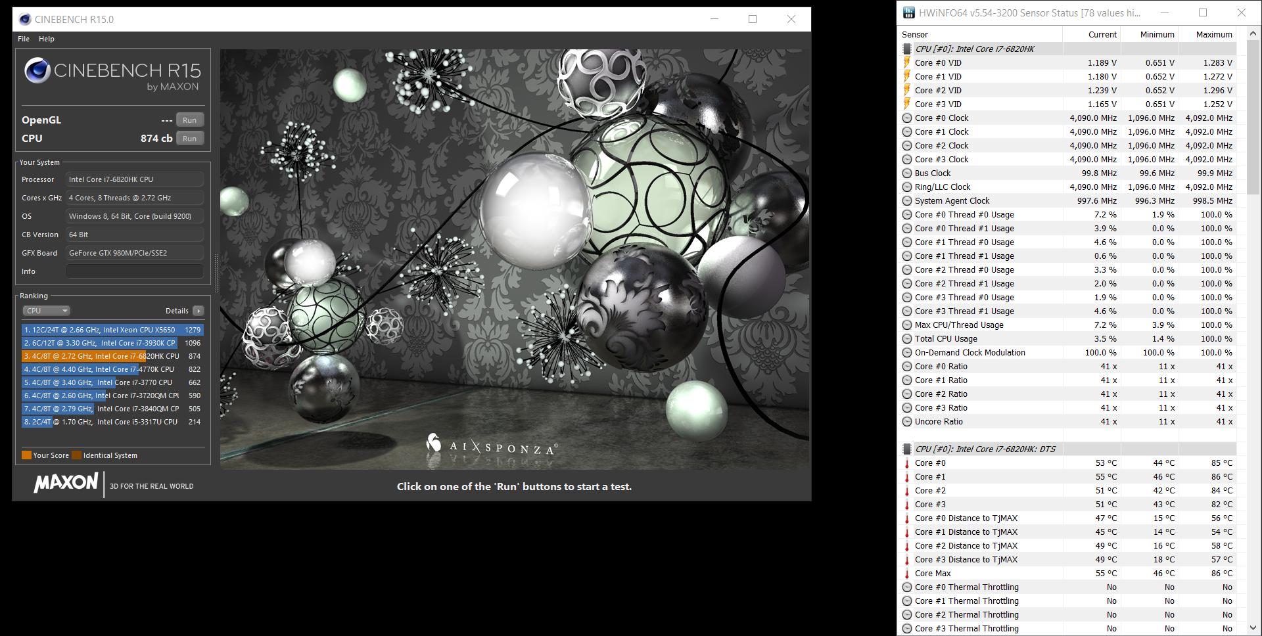Click the MAXON logo at bottom
The image size is (1262, 636).
[66, 483]
